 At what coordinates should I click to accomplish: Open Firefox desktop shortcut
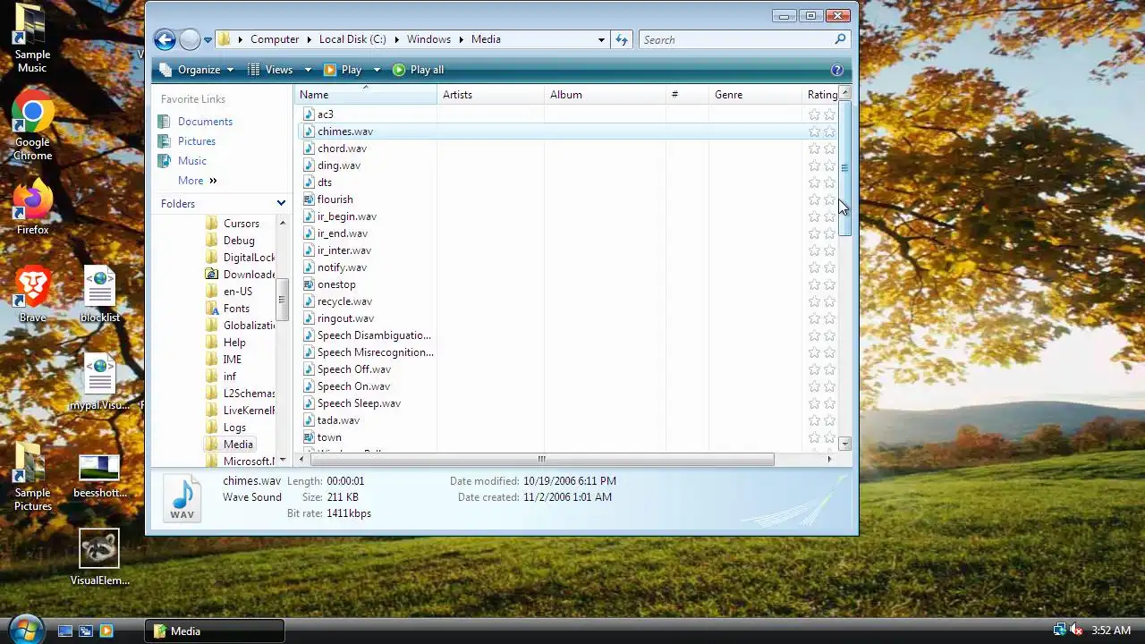[x=32, y=207]
